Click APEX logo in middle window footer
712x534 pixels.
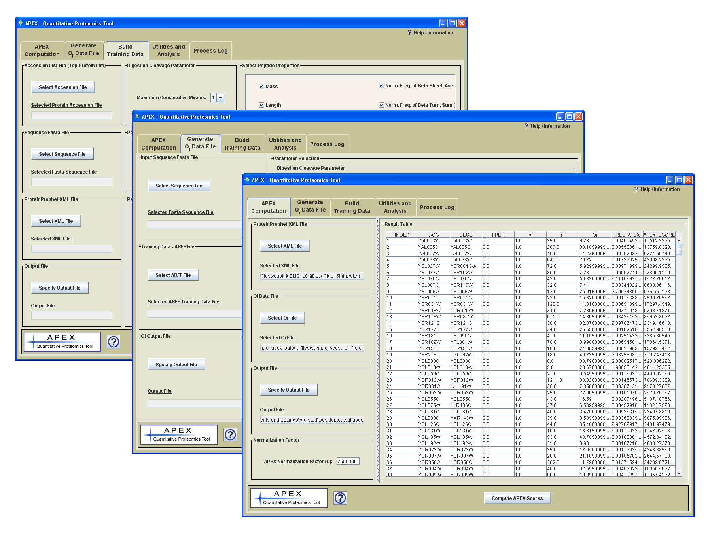point(179,435)
